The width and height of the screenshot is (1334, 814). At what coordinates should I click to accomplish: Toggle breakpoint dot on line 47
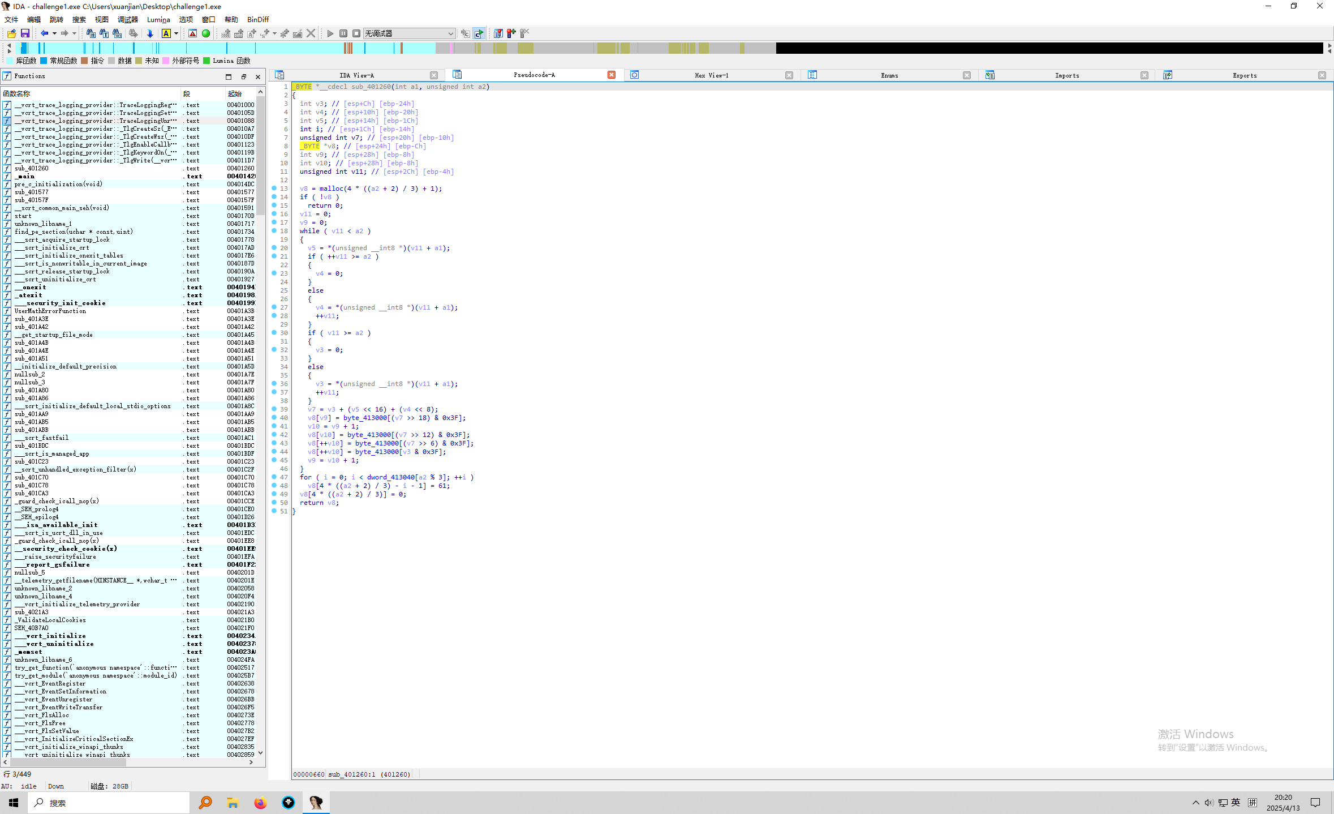pyautogui.click(x=274, y=477)
